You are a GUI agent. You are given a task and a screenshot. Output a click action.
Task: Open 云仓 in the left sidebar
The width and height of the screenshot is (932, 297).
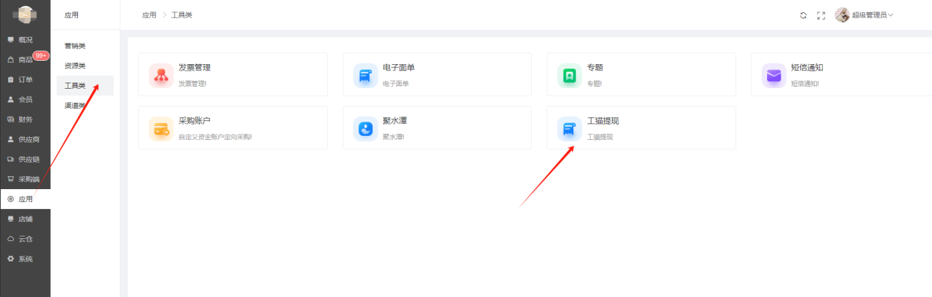(25, 239)
